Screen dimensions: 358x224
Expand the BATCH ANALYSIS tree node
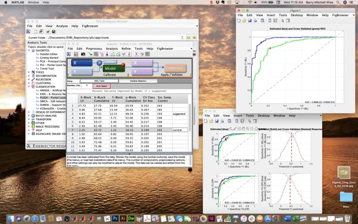coord(29,116)
